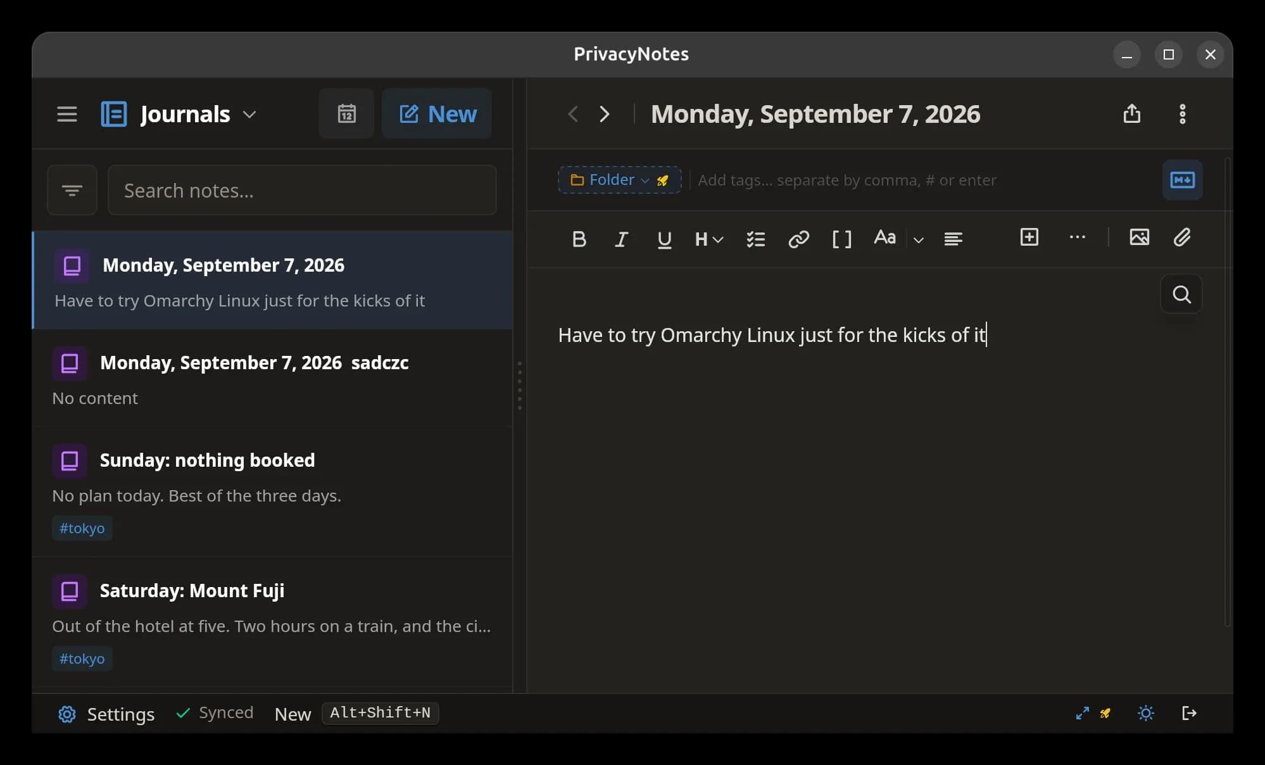Open the note's three-dot more menu

point(1183,114)
